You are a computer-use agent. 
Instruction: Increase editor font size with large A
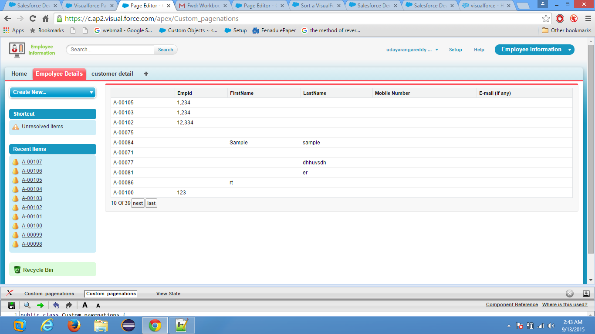85,305
